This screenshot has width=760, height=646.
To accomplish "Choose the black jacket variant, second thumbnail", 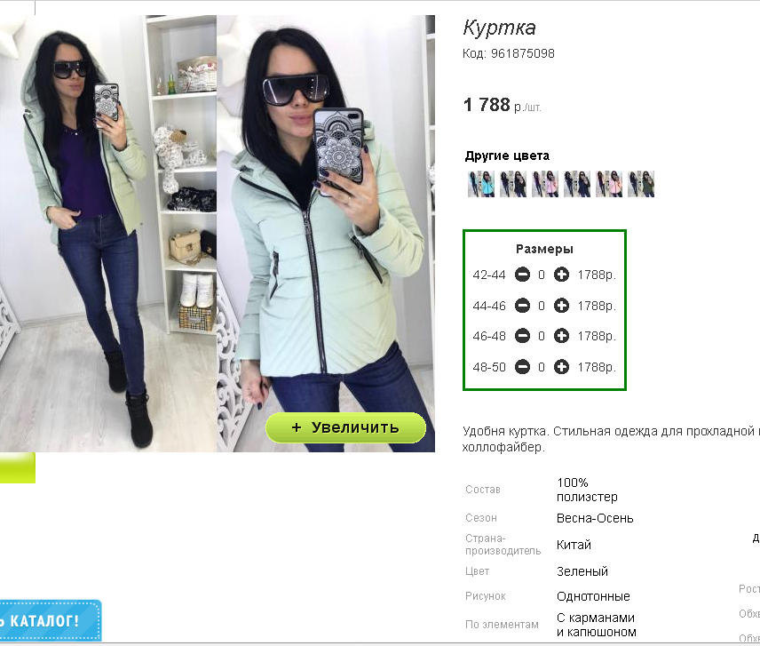I will pyautogui.click(x=513, y=184).
